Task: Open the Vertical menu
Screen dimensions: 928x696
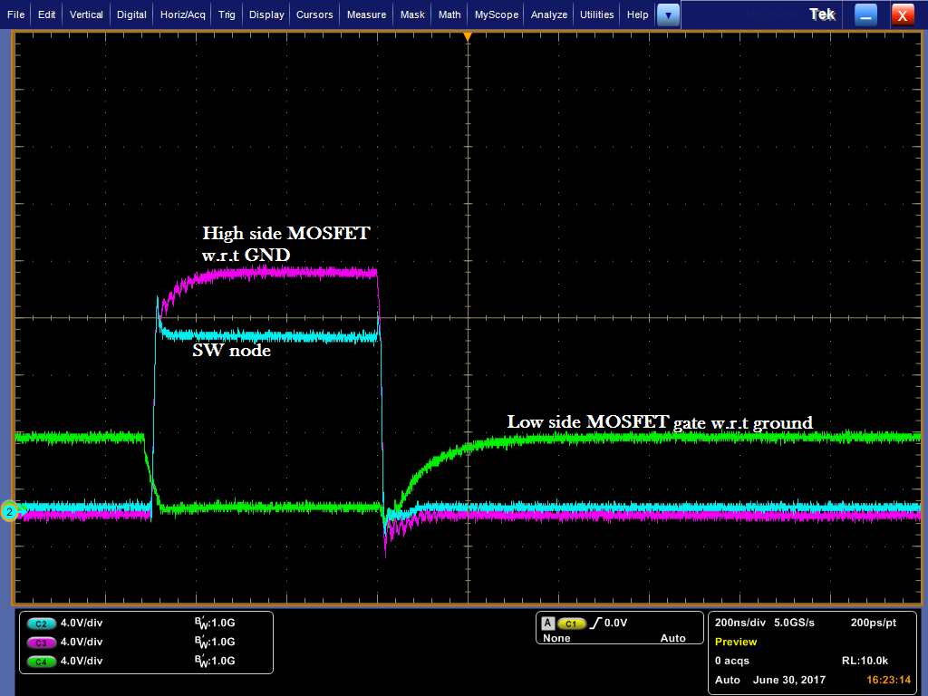Action: point(86,14)
